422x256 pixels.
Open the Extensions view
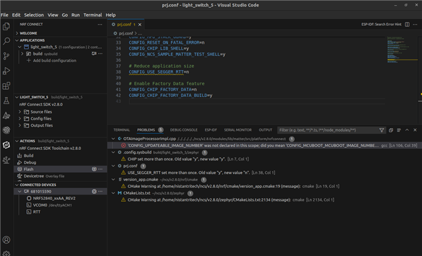6,86
